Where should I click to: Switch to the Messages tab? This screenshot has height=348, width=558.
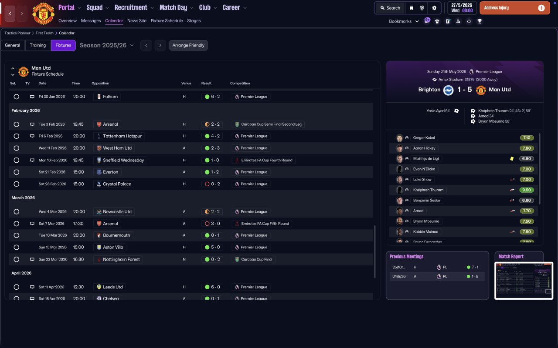(91, 21)
